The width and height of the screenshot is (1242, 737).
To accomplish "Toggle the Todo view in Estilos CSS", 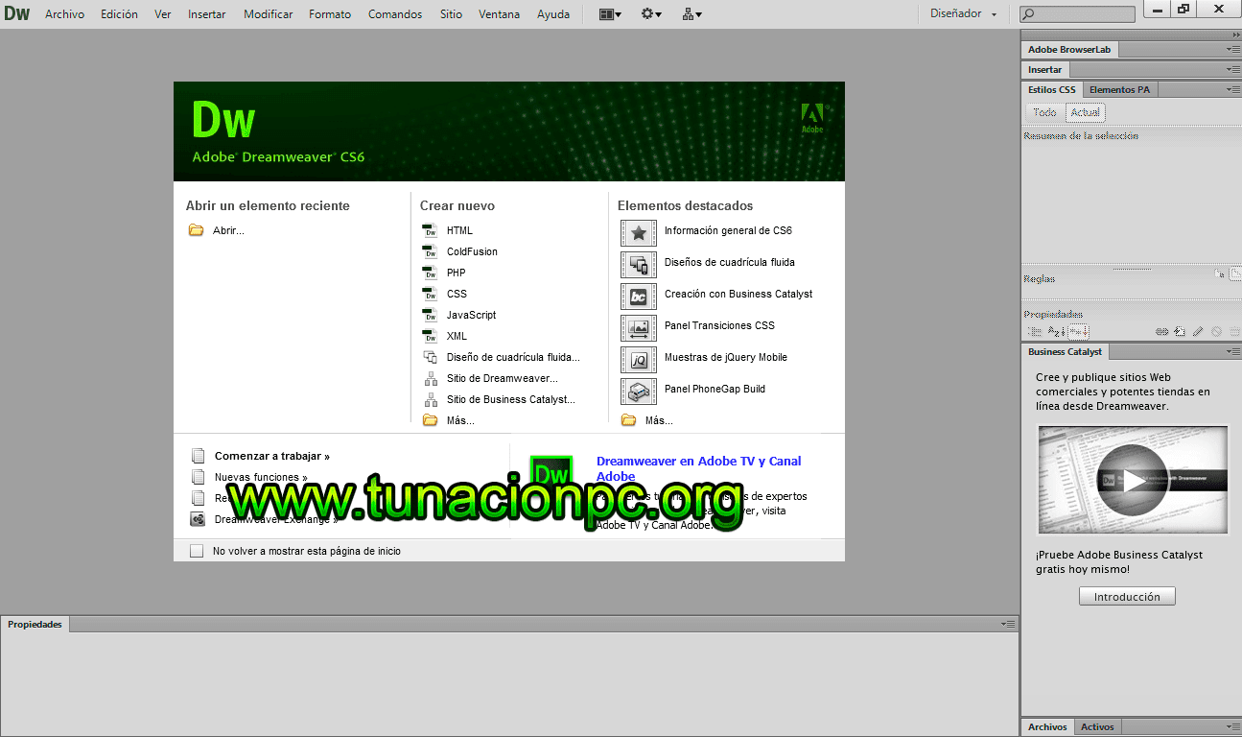I will (1044, 112).
